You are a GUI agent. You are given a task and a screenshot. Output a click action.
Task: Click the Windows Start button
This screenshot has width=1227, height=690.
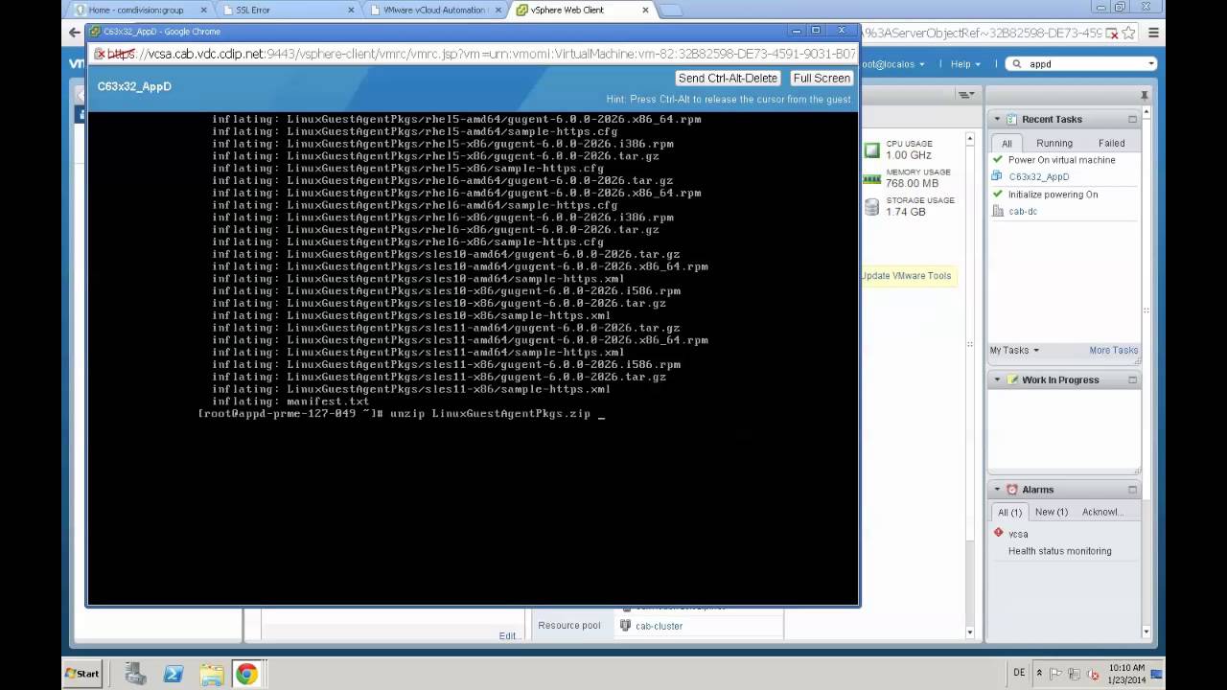[x=81, y=674]
